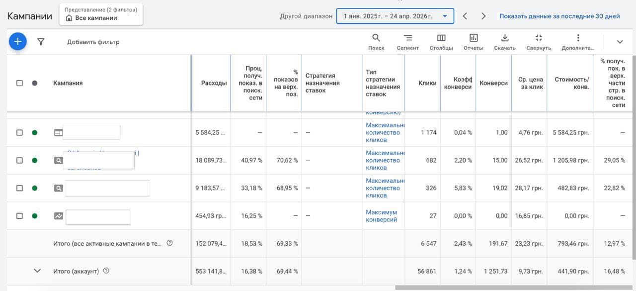This screenshot has width=636, height=291.
Task: Open Максимальное количество кликов link in 326 row
Action: [385, 188]
